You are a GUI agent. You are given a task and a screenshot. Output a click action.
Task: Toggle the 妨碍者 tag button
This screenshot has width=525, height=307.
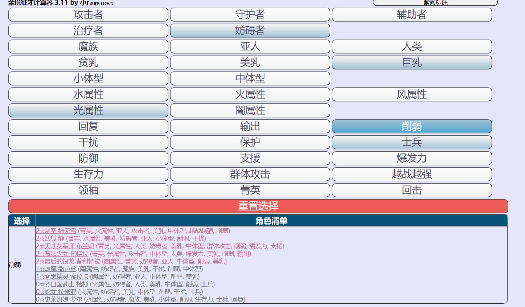pos(250,30)
